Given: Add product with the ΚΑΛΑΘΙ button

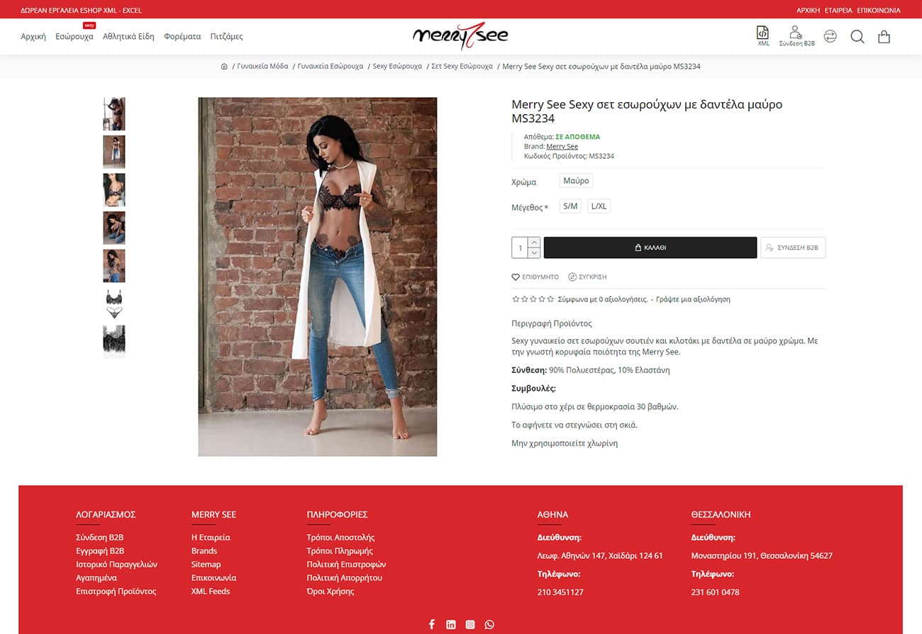Looking at the screenshot, I should [x=650, y=248].
